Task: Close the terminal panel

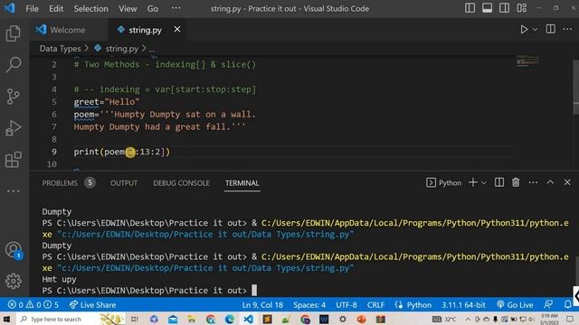Action: 567,182
